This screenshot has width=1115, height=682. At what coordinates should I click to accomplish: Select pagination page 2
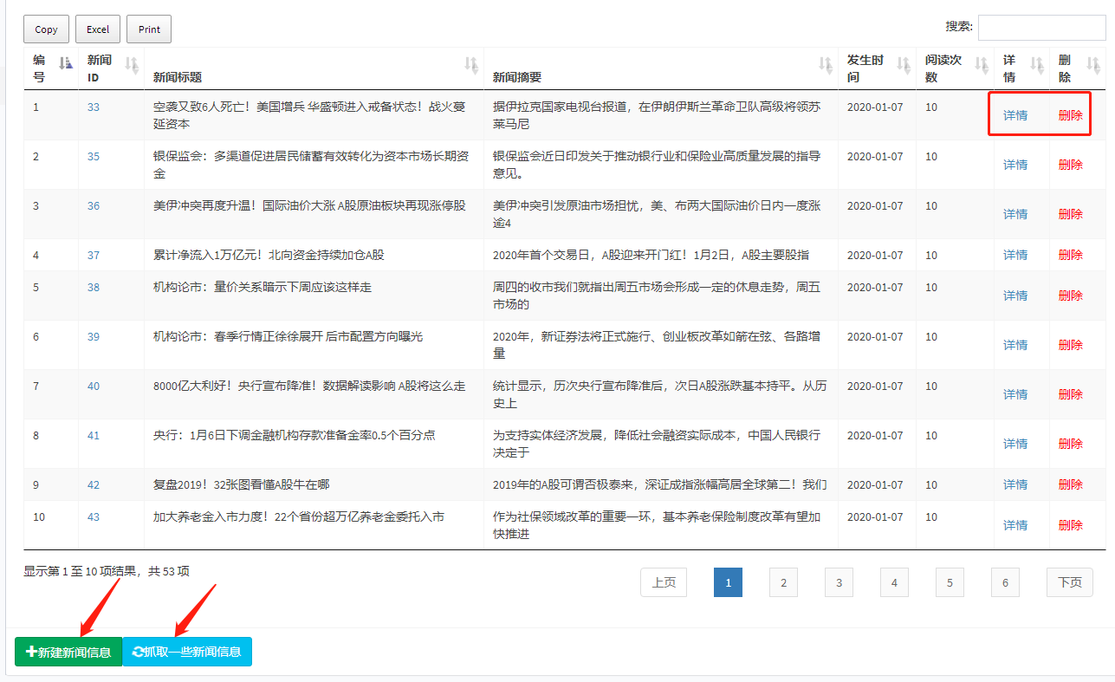[x=783, y=582]
